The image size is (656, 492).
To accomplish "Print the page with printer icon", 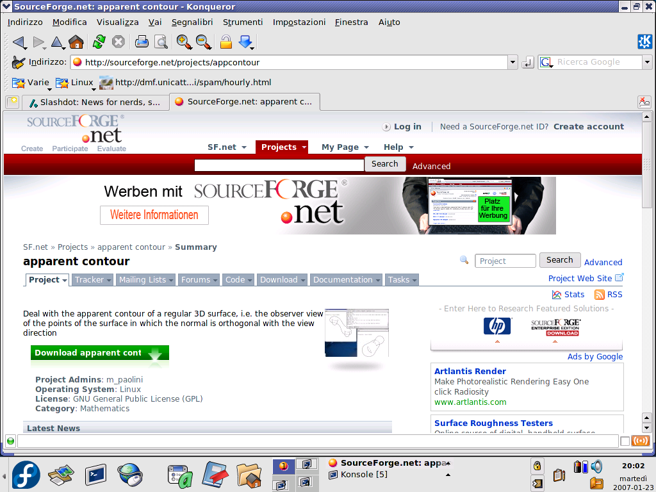I will coord(142,42).
